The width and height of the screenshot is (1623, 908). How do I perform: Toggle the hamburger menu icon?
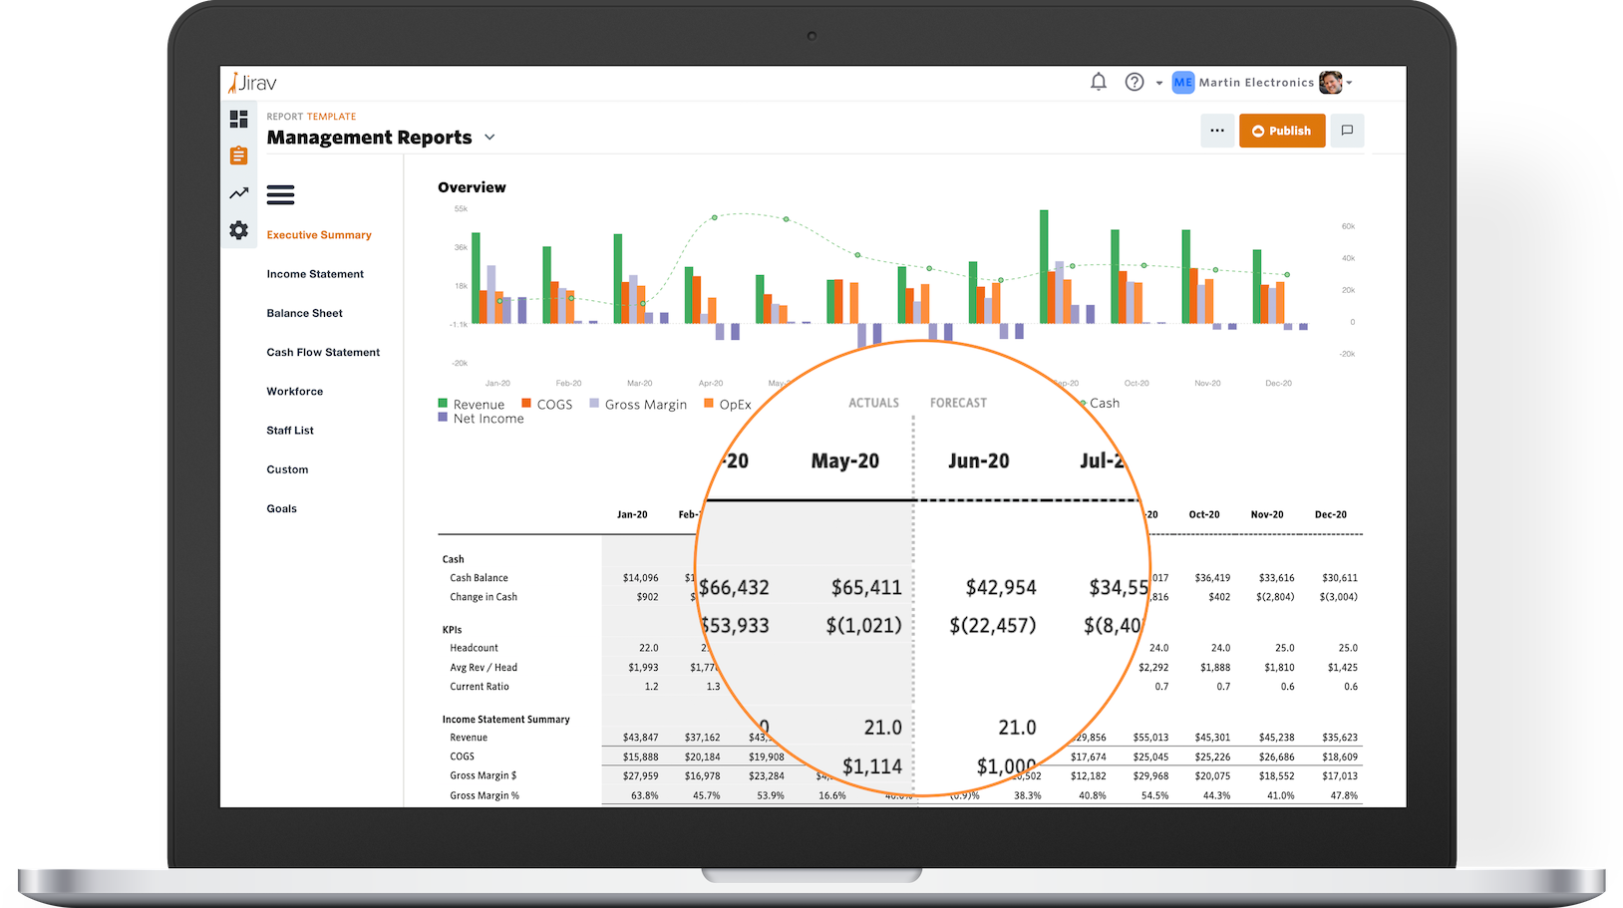click(x=280, y=195)
